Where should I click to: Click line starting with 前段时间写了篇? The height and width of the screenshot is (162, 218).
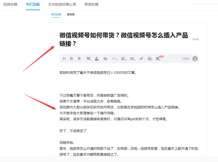click(98, 73)
